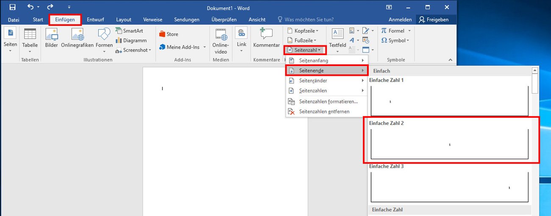
Task: Undo the last action
Action: [x=31, y=7]
